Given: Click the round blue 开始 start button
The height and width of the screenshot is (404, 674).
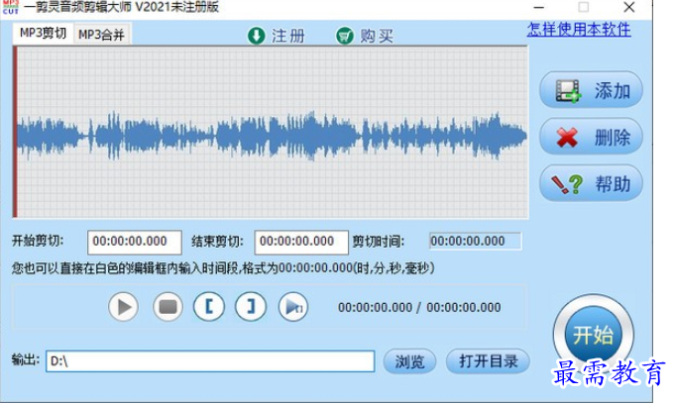Looking at the screenshot, I should (593, 335).
